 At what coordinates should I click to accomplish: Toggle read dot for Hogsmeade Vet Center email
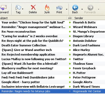click(x=70, y=91)
